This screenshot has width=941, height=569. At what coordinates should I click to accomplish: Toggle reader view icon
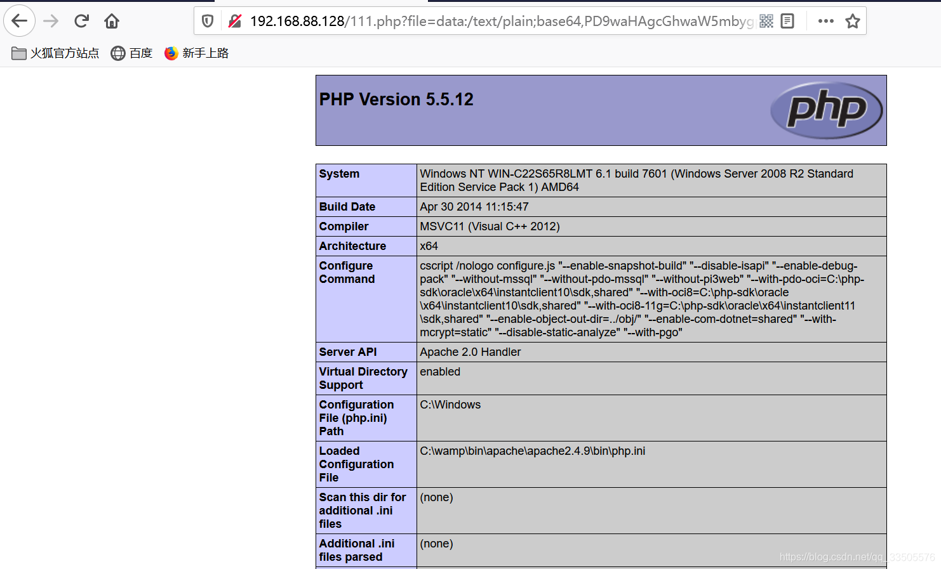787,21
